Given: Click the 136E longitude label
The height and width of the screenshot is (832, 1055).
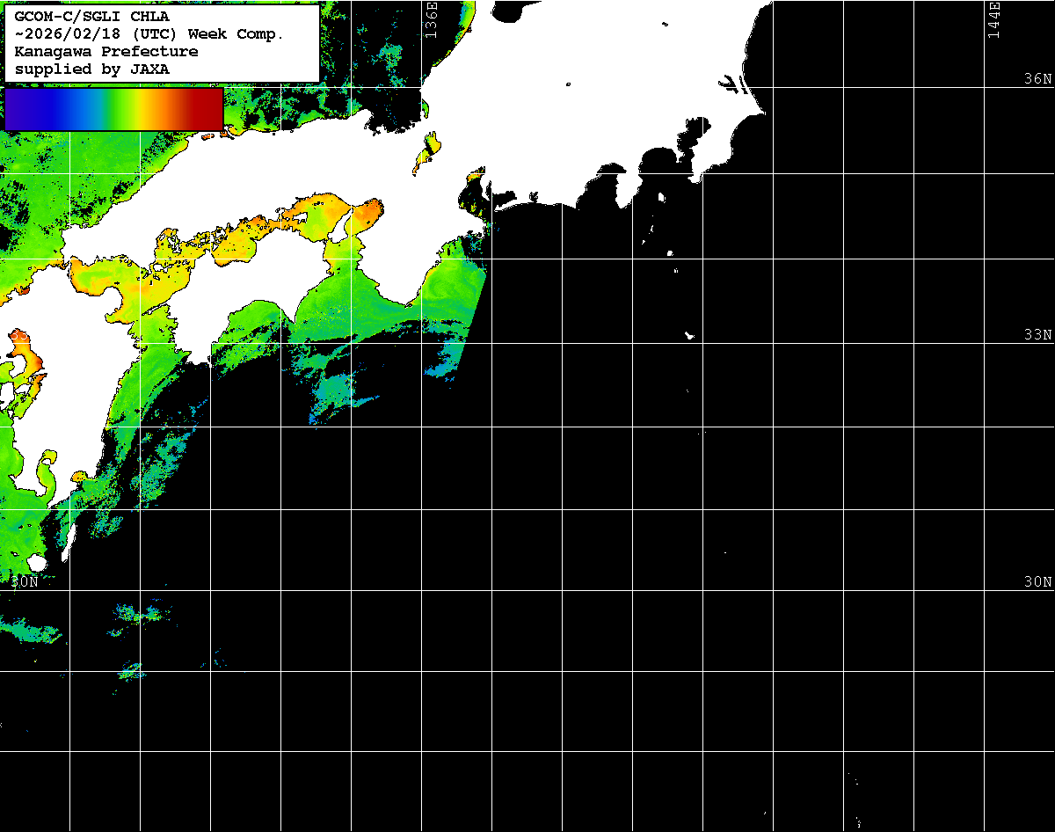Looking at the screenshot, I should coord(431,18).
